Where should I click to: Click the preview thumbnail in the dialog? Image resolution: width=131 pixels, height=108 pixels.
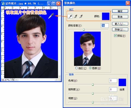click(x=87, y=49)
